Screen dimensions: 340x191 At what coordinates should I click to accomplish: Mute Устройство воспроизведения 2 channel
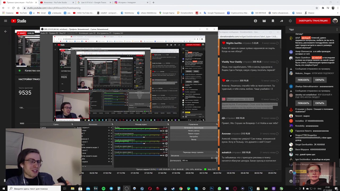tap(163, 144)
